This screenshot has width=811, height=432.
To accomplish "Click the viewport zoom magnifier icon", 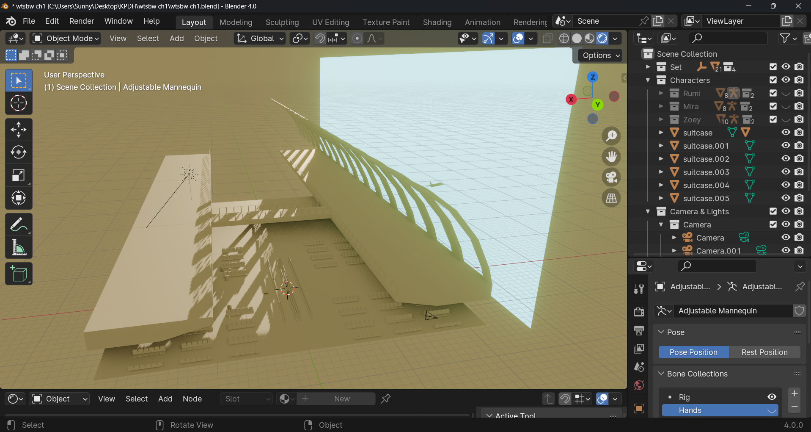I will 611,136.
